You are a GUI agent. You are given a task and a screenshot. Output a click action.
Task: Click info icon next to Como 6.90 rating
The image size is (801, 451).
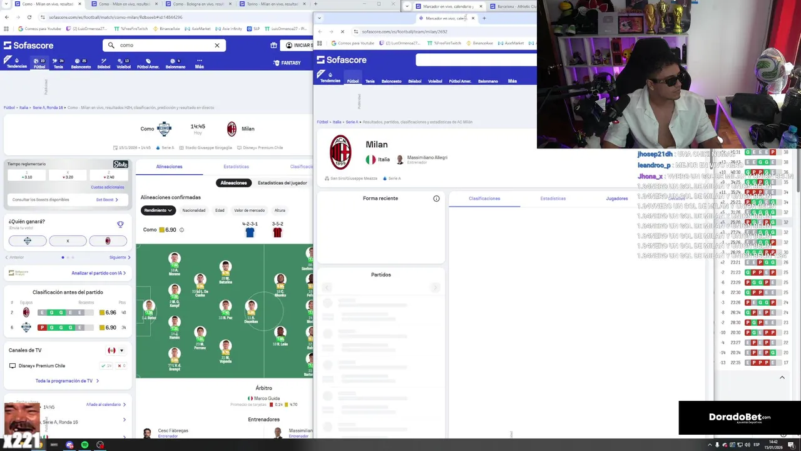tap(181, 230)
